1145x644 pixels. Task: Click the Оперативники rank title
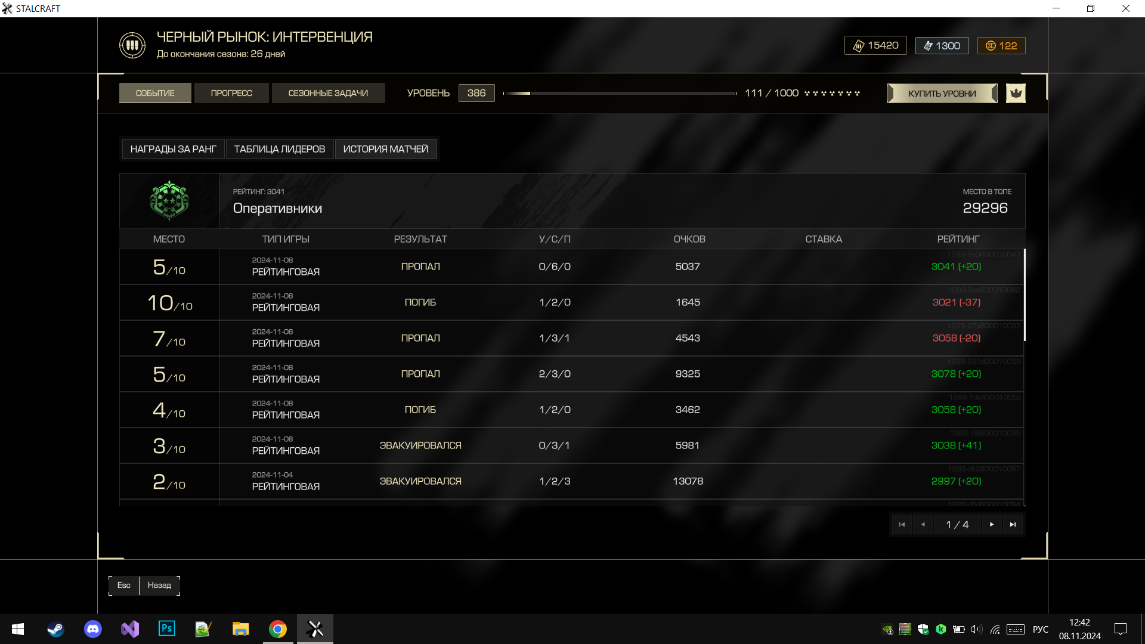277,209
